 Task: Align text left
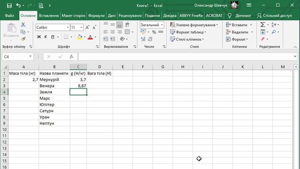[x=105, y=32]
